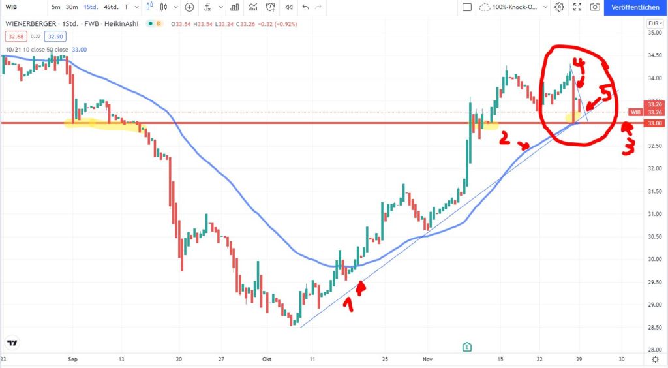Viewport: 668px width, 368px height.
Task: Click the blue candlestick chart type icon
Action: [x=149, y=7]
